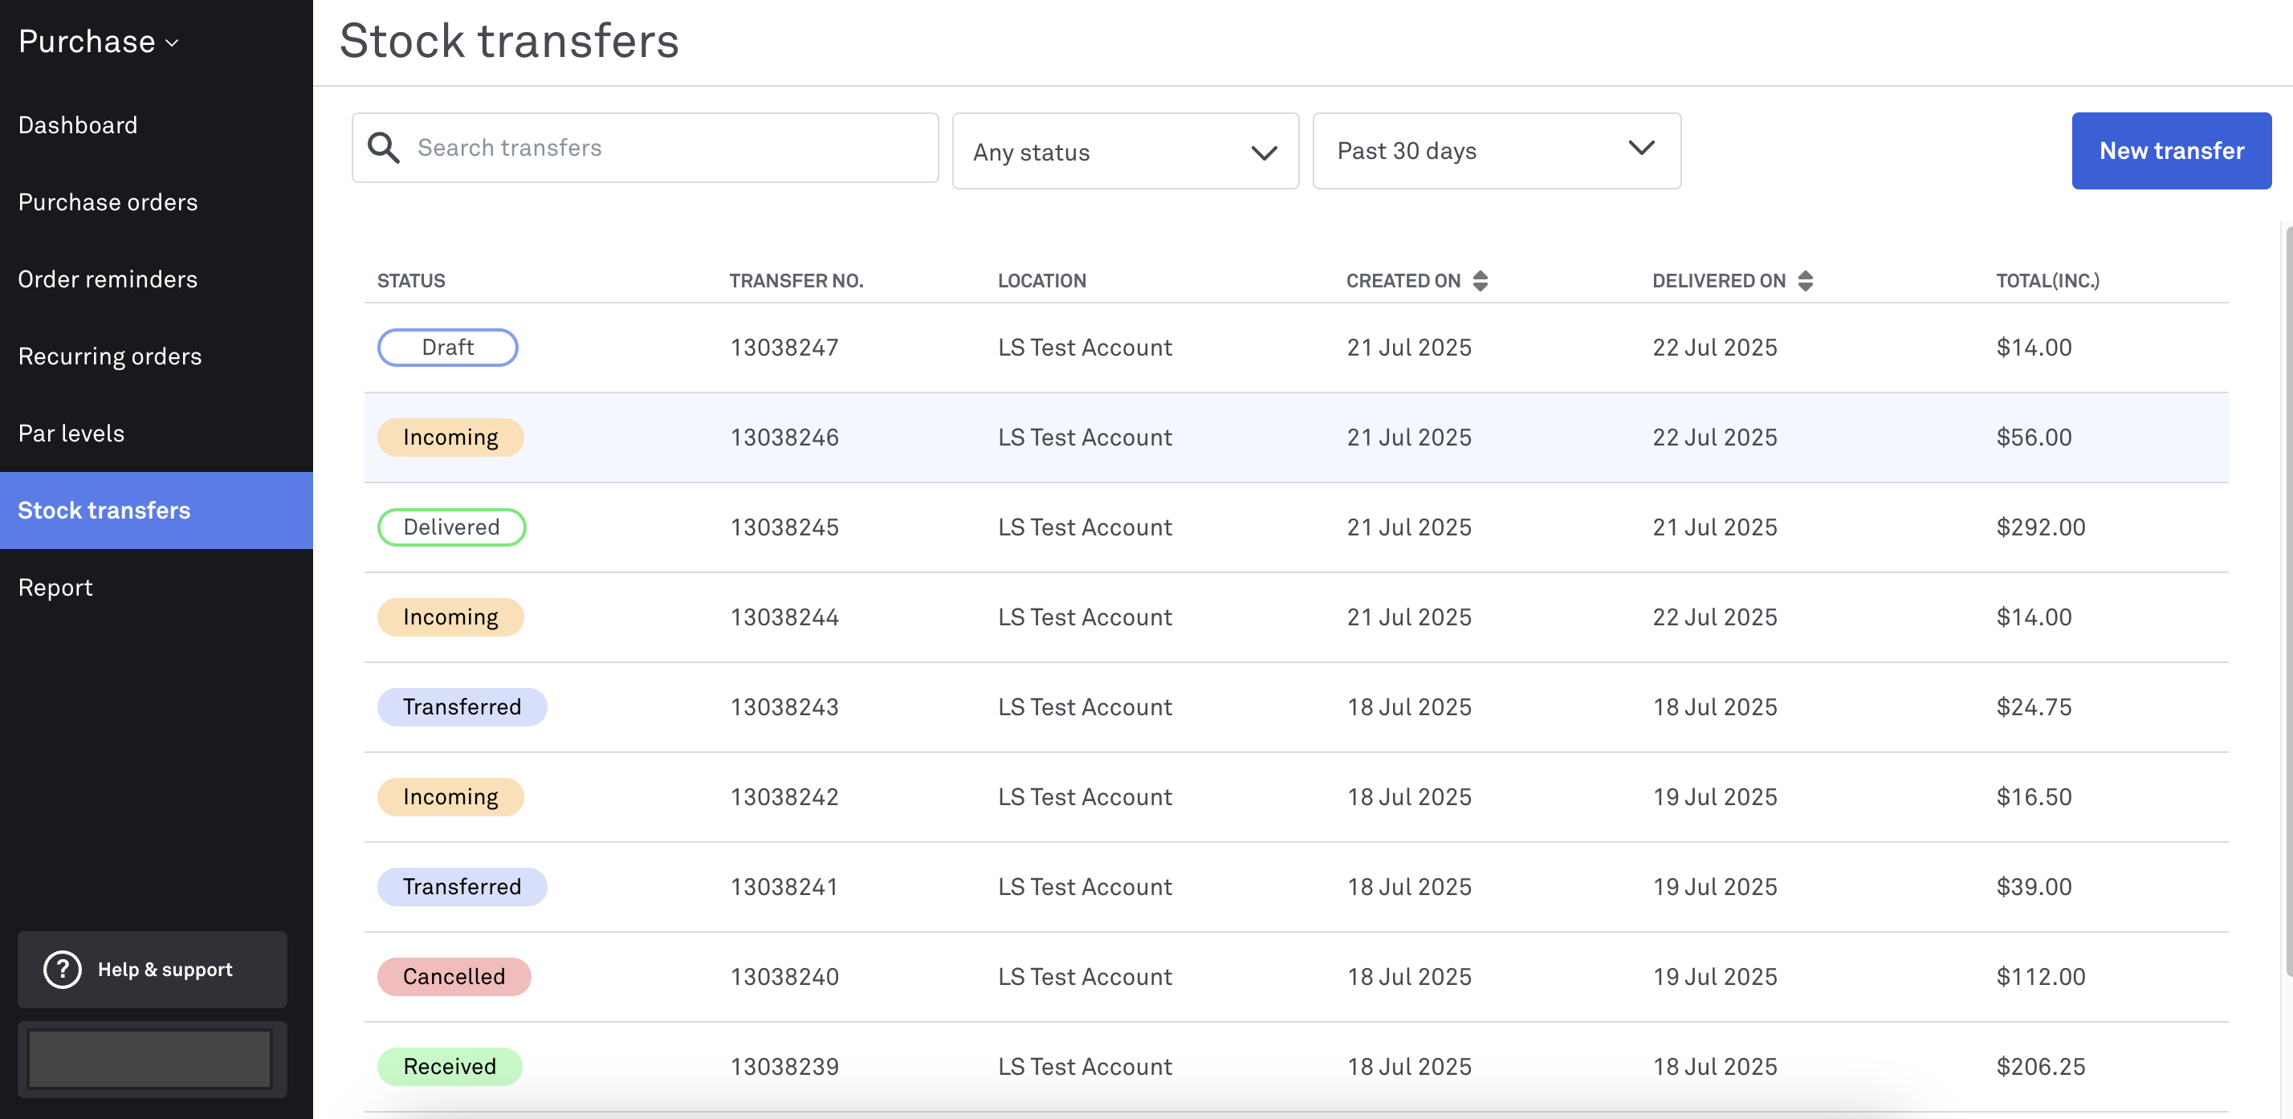Open transfer number 13038242
Image resolution: width=2293 pixels, height=1119 pixels.
[x=784, y=798]
